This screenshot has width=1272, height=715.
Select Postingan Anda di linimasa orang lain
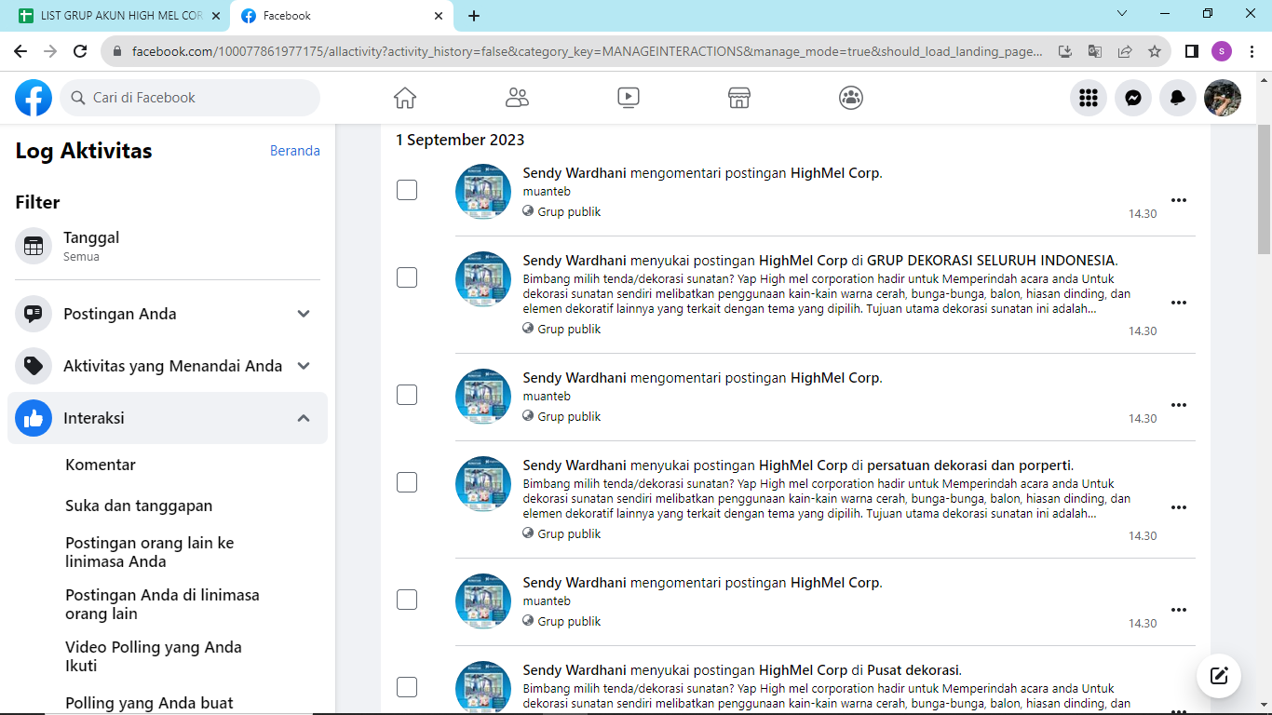(x=162, y=604)
